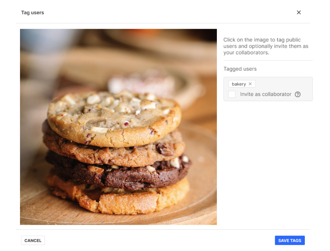Click the Tagged users heading
330x251 pixels.
click(240, 69)
